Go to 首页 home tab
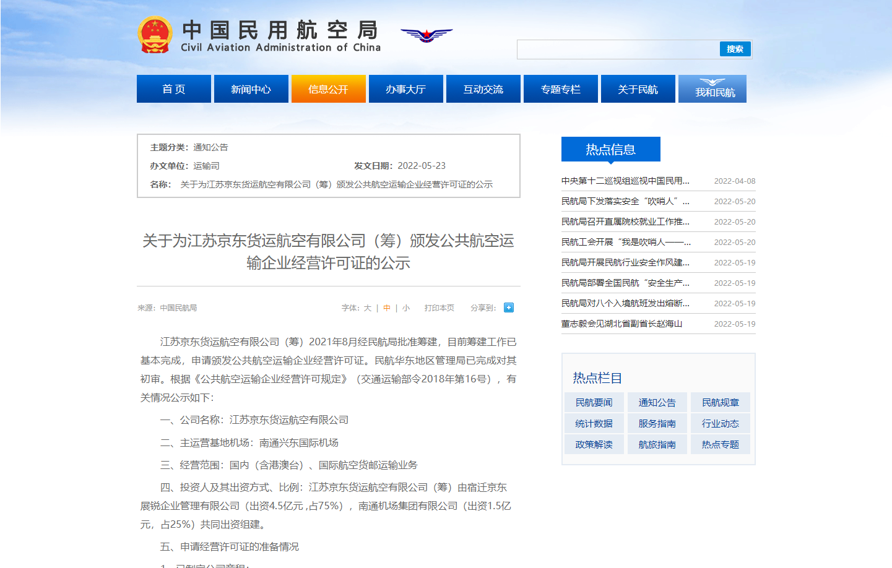892x568 pixels. (174, 89)
